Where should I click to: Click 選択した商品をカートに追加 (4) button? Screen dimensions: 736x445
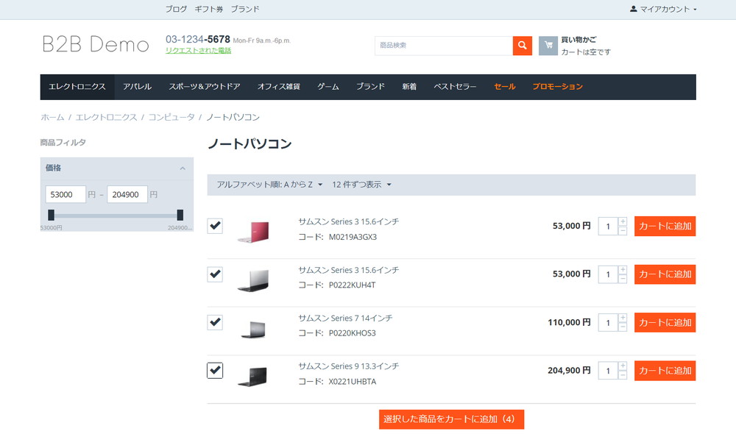click(x=452, y=419)
